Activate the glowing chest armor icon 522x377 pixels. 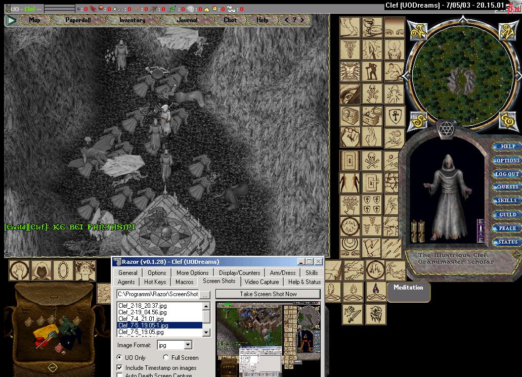350,72
